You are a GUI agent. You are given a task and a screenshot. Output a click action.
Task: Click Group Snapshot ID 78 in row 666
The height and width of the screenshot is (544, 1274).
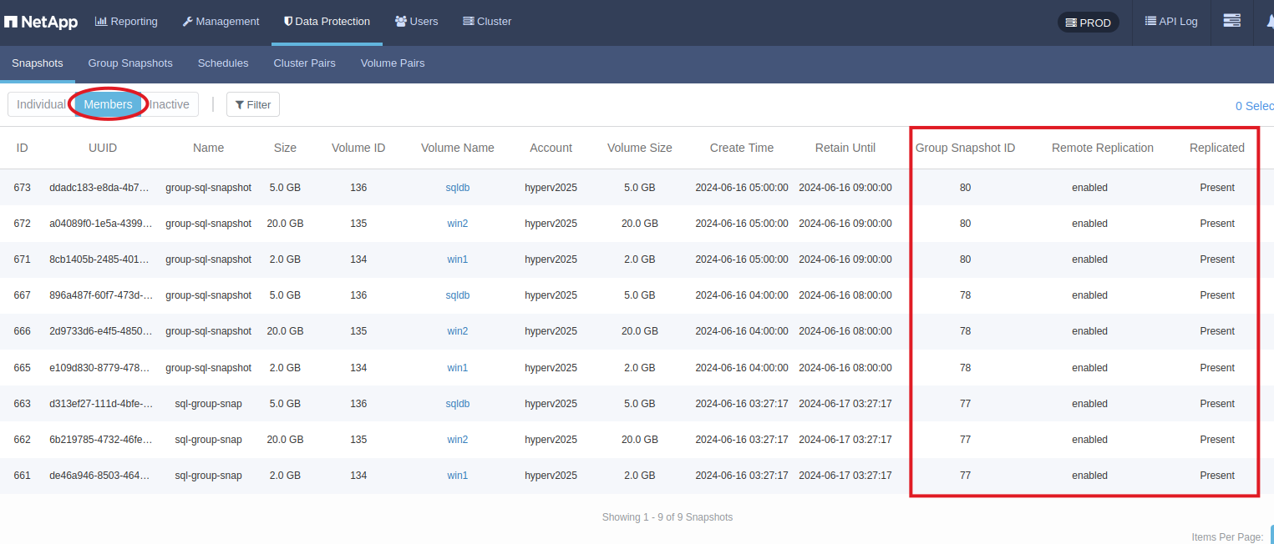[965, 331]
